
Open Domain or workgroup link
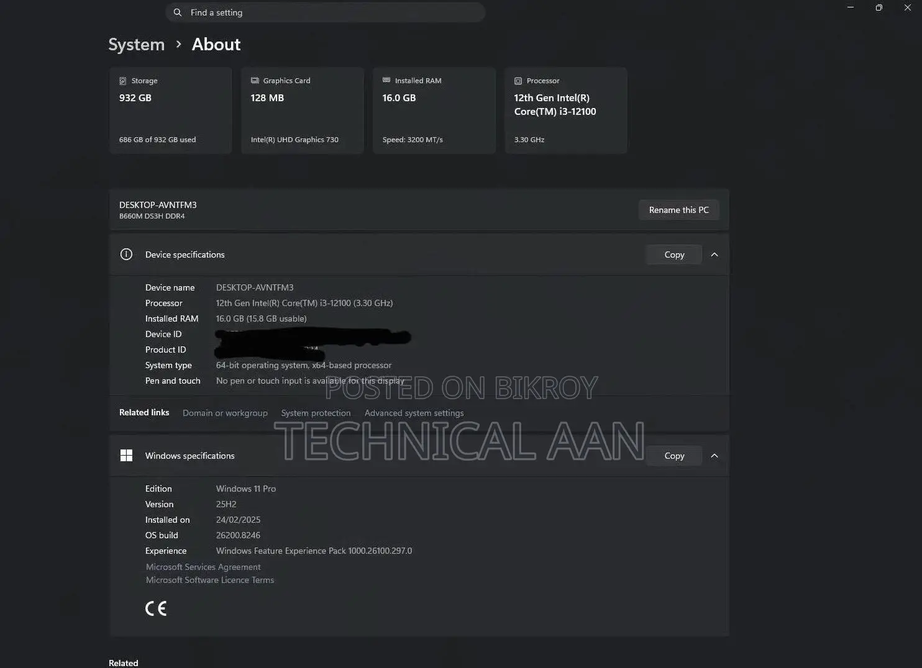[225, 413]
